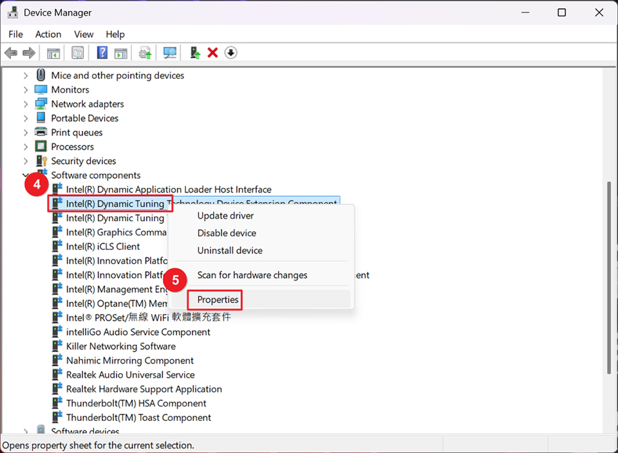
Task: Open the blue Help question-mark toolbar icon
Action: (x=102, y=52)
